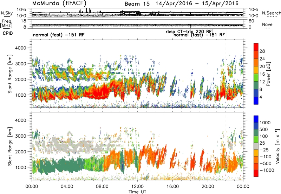Click the right 10^0 tick on the noise axis
This screenshot has width=281, height=194.
pos(254,16)
